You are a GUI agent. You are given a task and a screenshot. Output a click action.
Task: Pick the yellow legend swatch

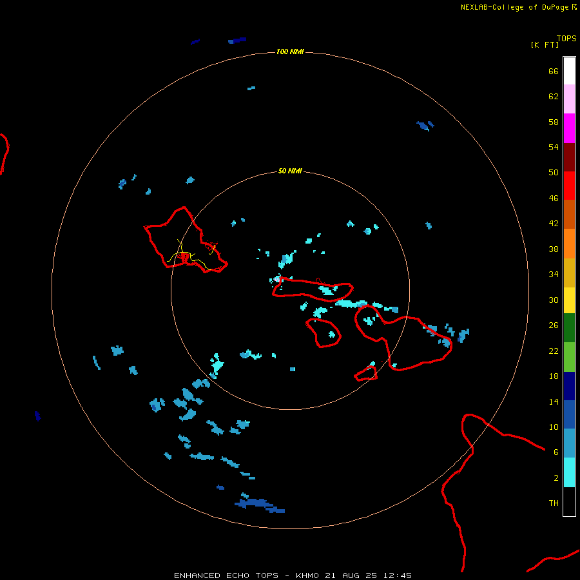pos(569,300)
